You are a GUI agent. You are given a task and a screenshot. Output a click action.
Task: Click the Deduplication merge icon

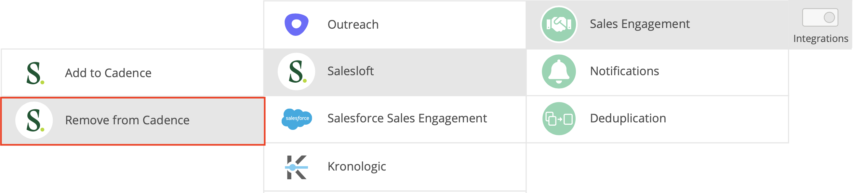pos(559,119)
